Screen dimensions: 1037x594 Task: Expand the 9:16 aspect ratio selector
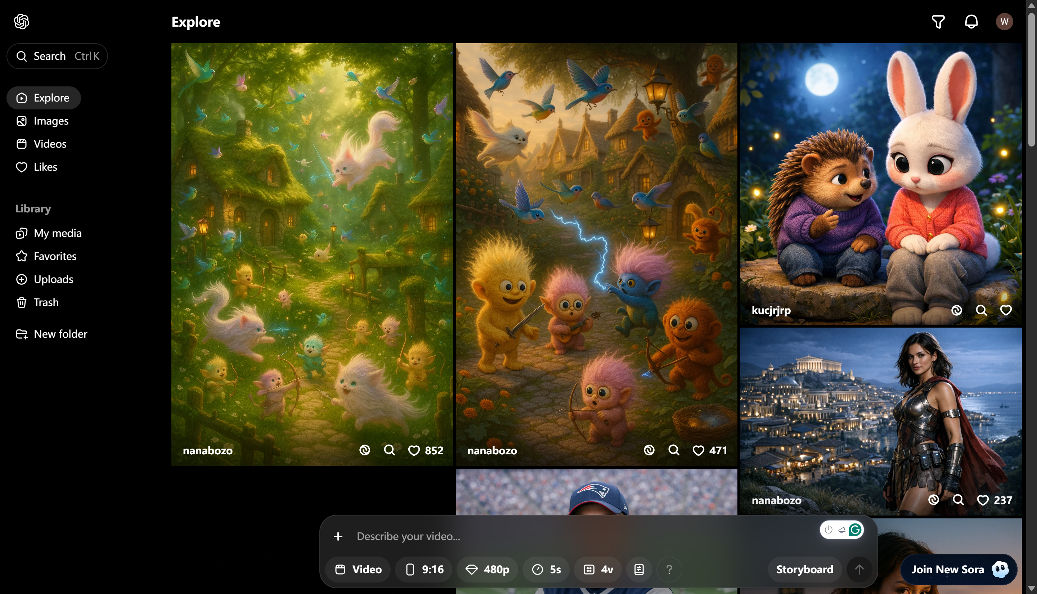click(424, 569)
